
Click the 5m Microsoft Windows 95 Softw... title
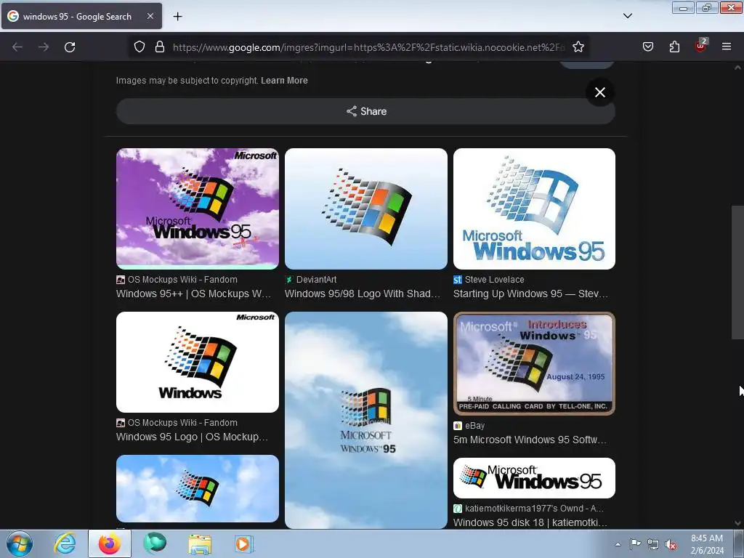click(x=530, y=440)
